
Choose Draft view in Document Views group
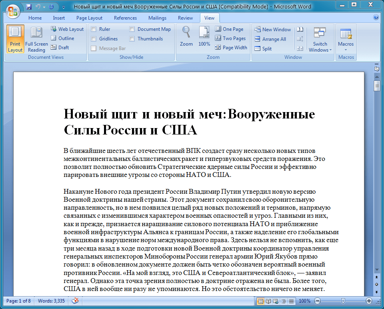[x=60, y=48]
